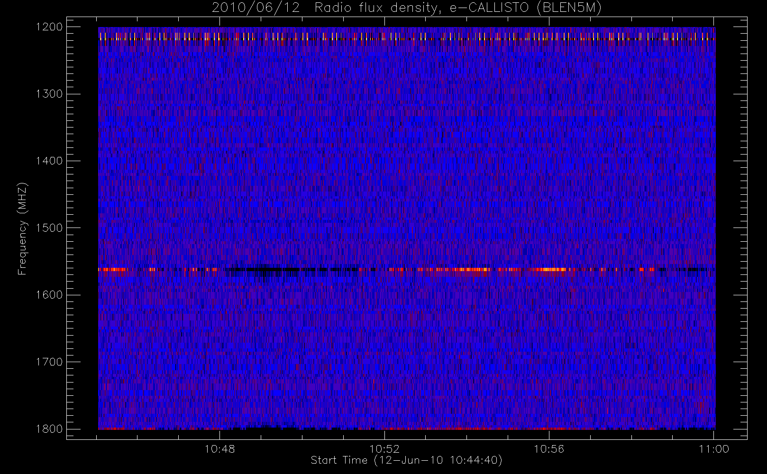Click the 10:48 time tick label
This screenshot has width=767, height=474.
coord(219,449)
